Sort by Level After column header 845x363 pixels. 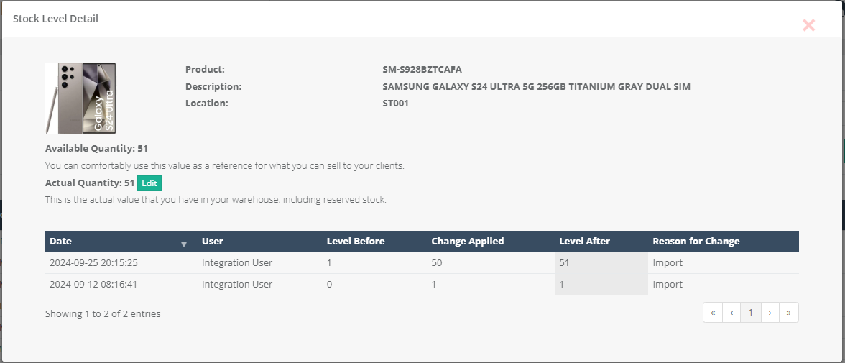pos(584,242)
